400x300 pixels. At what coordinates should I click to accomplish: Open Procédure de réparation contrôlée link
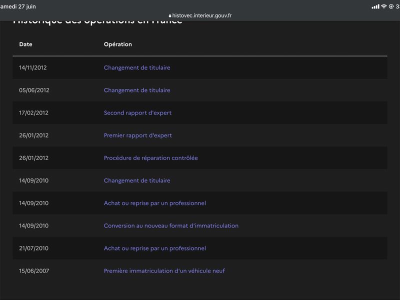(151, 158)
